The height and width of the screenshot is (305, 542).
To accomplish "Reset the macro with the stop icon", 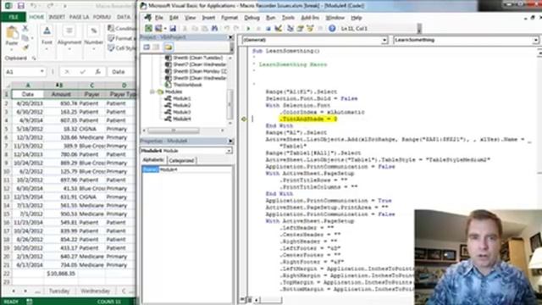I will coord(268,28).
